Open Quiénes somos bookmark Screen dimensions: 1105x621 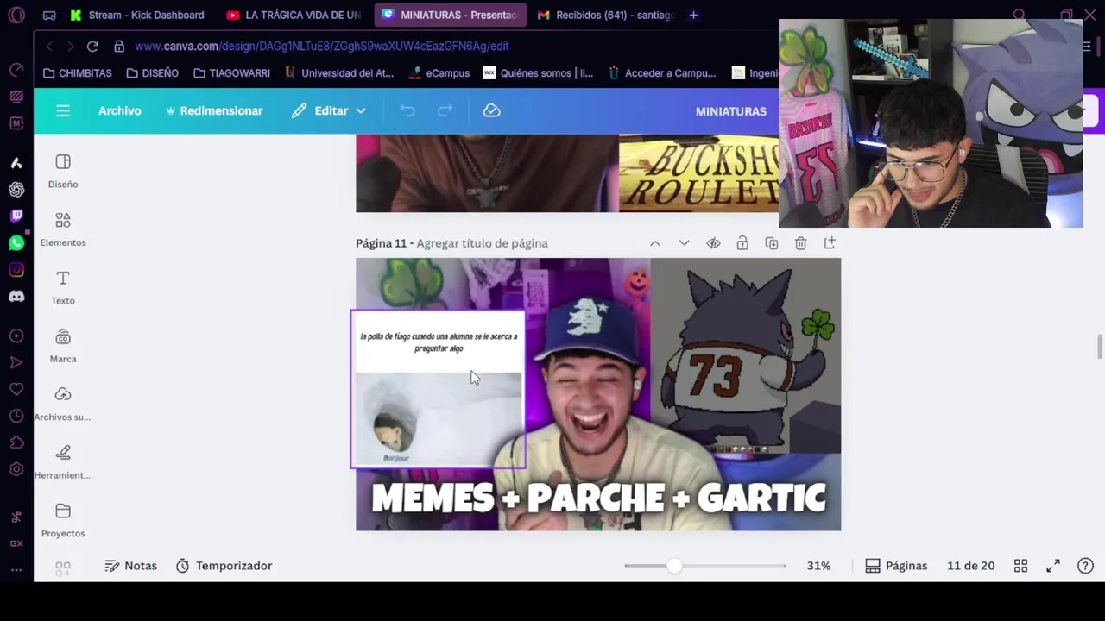(539, 73)
